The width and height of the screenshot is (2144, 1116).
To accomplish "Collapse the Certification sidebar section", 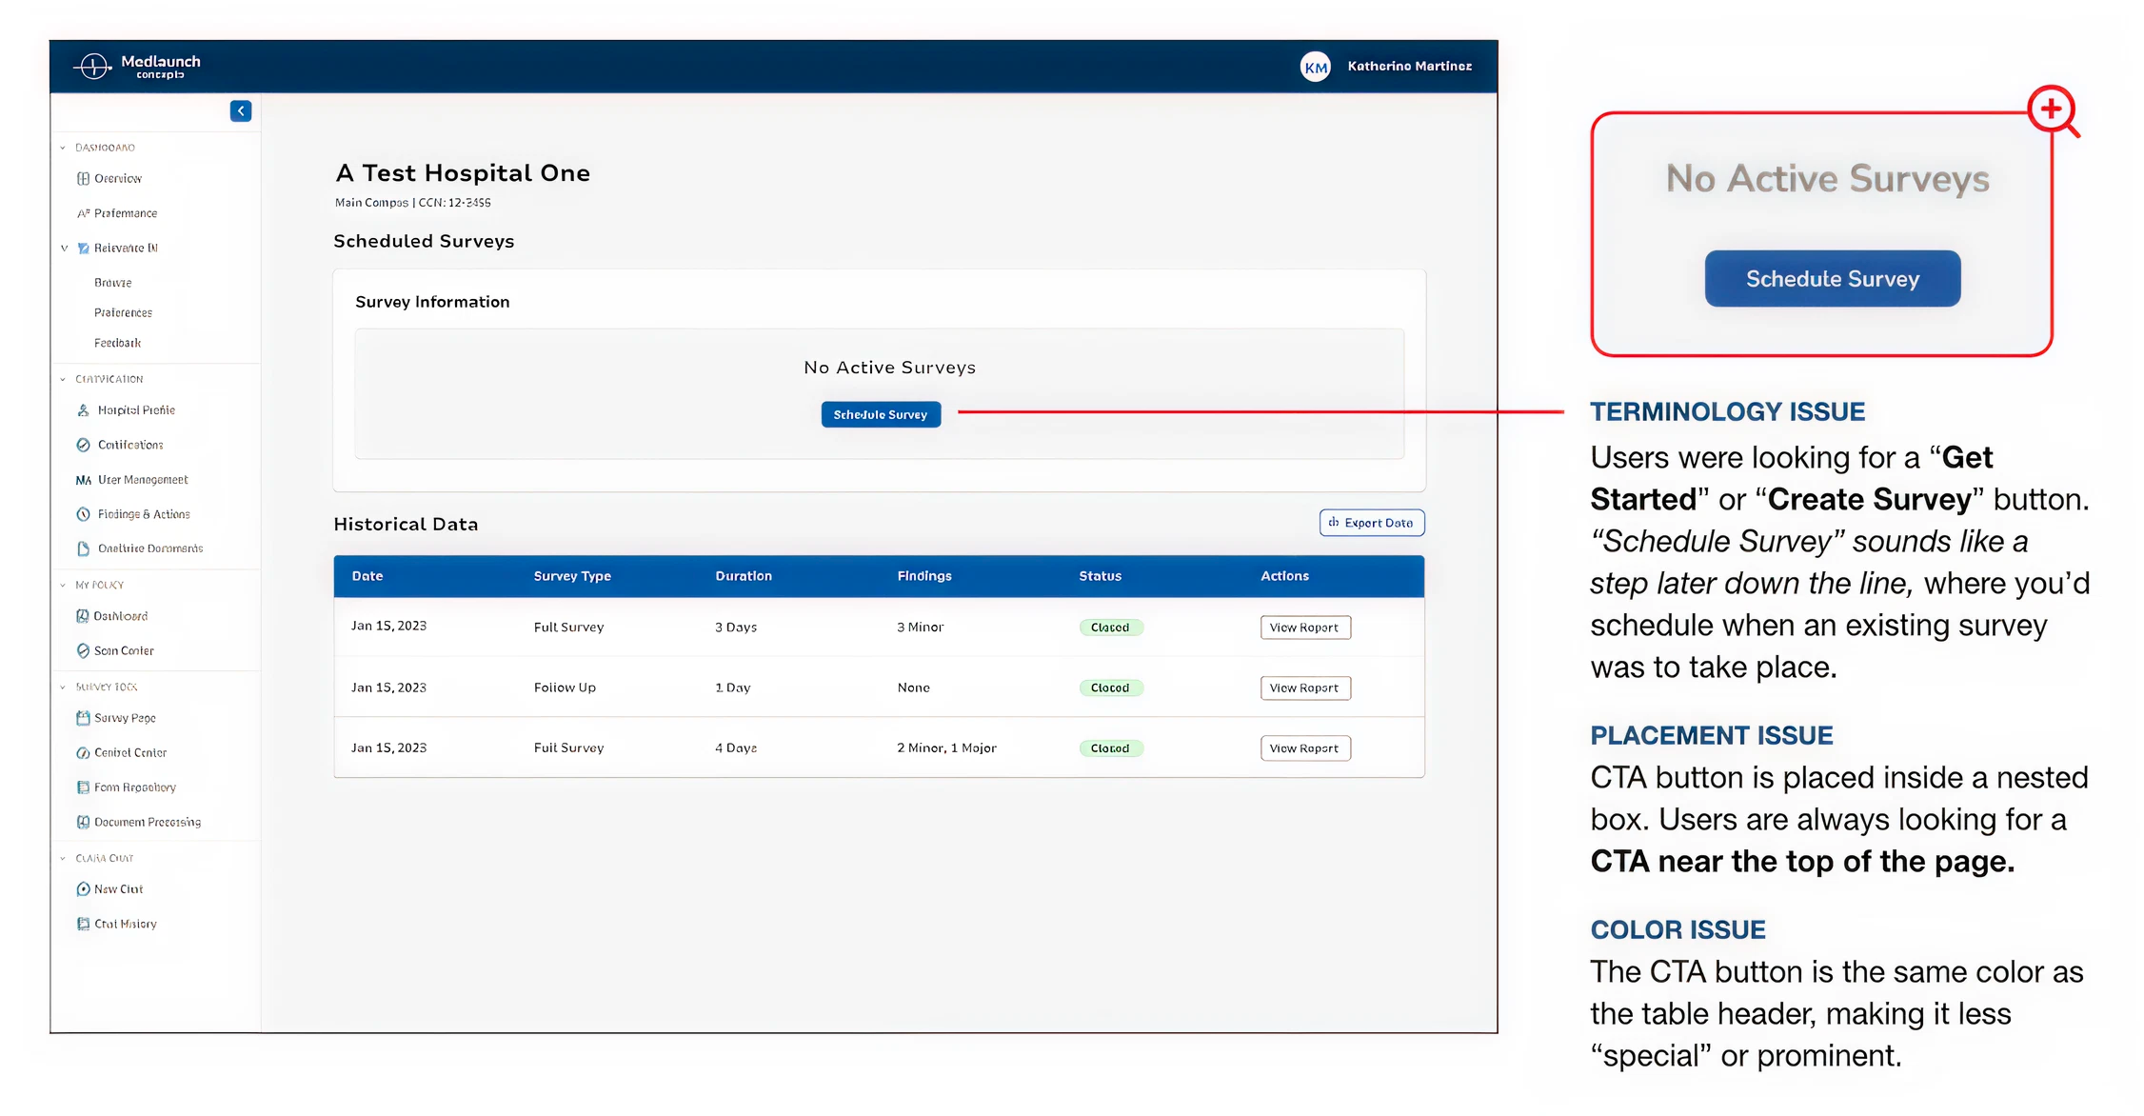I will tap(63, 379).
